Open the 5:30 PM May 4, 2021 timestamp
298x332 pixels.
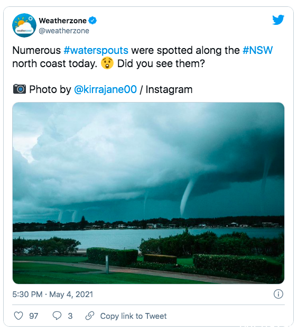coord(53,294)
